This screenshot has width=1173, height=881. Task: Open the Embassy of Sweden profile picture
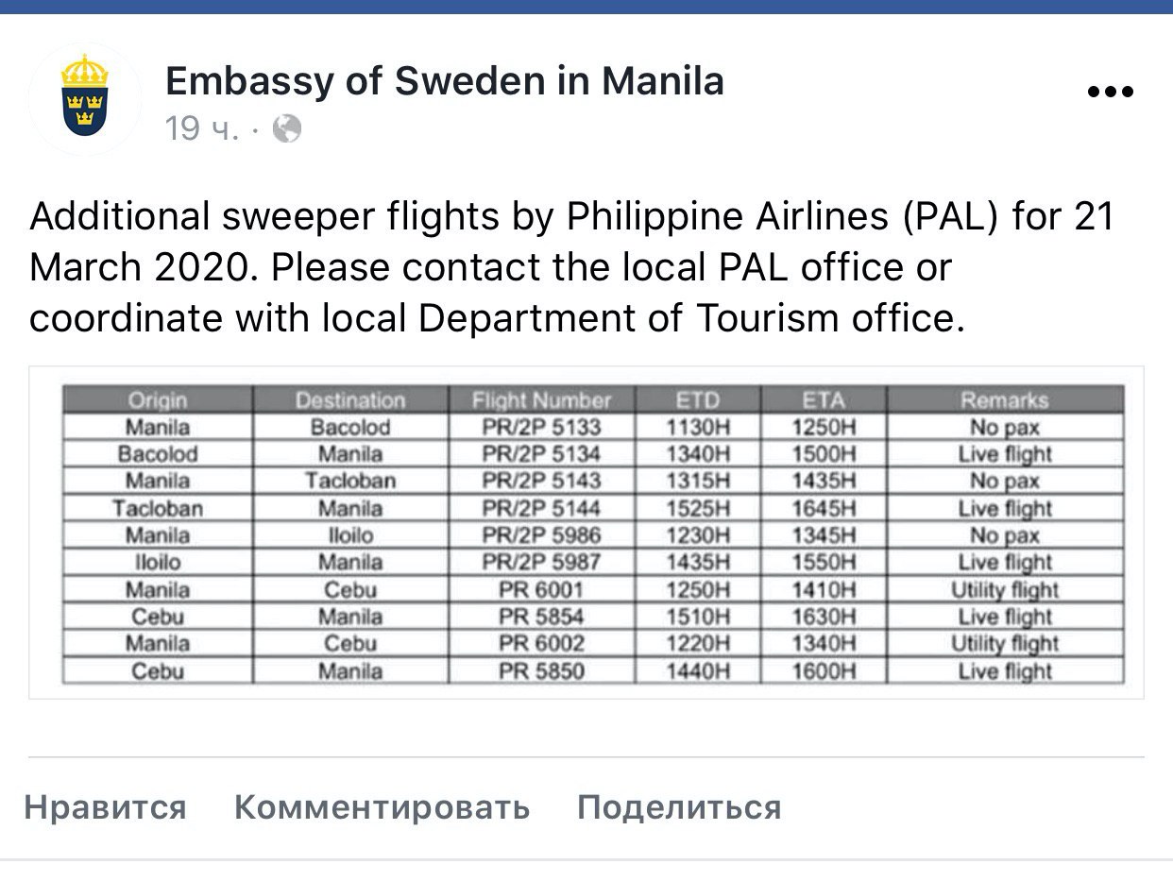(85, 98)
